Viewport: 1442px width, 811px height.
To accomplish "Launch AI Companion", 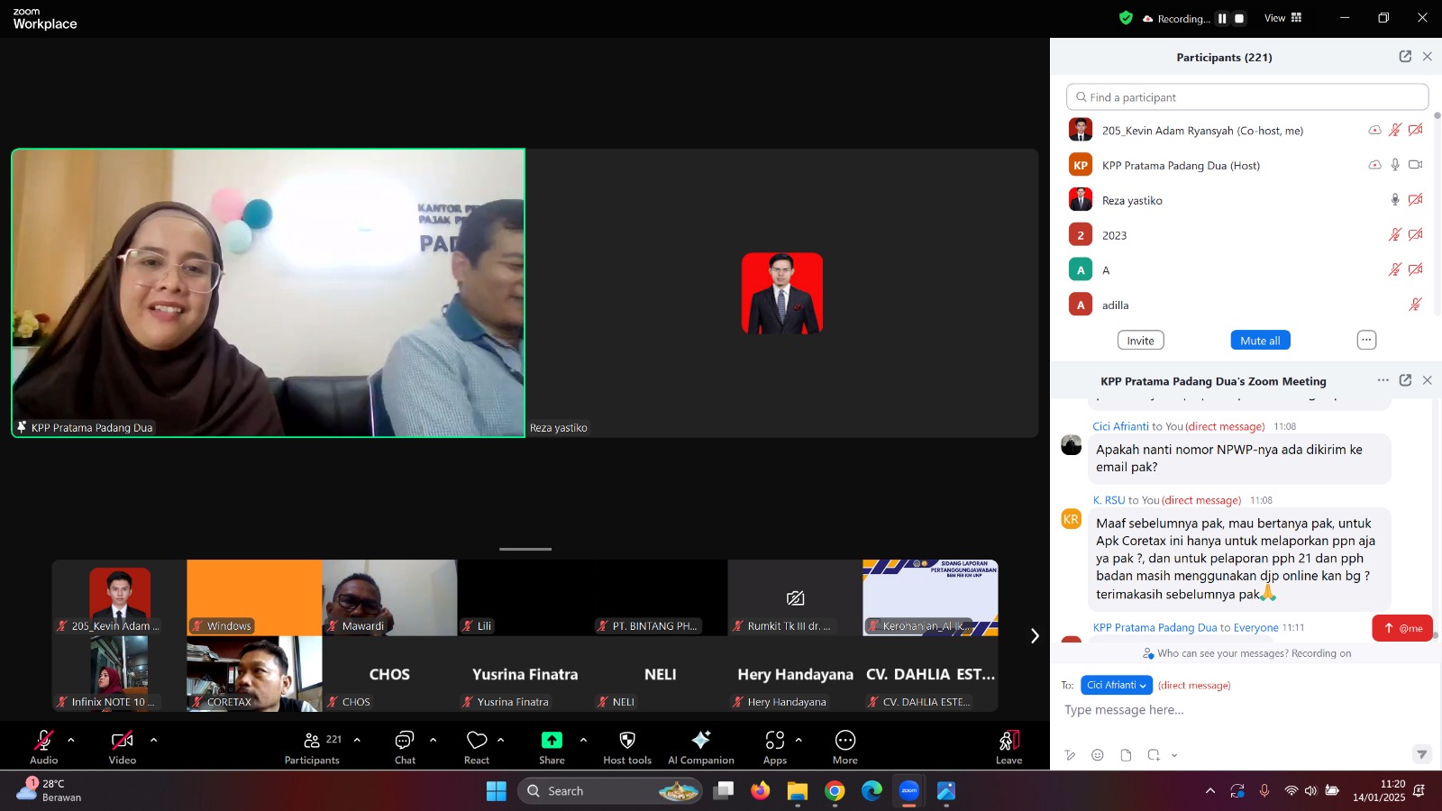I will coord(700,741).
